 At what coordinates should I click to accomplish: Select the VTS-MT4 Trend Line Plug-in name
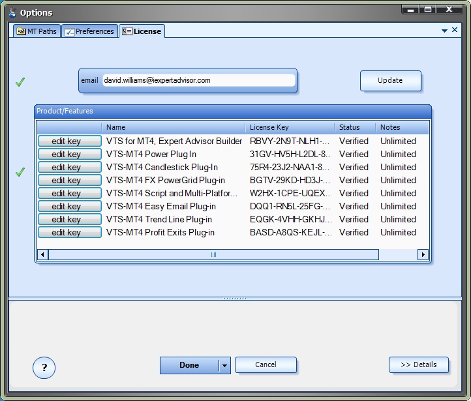pos(159,220)
